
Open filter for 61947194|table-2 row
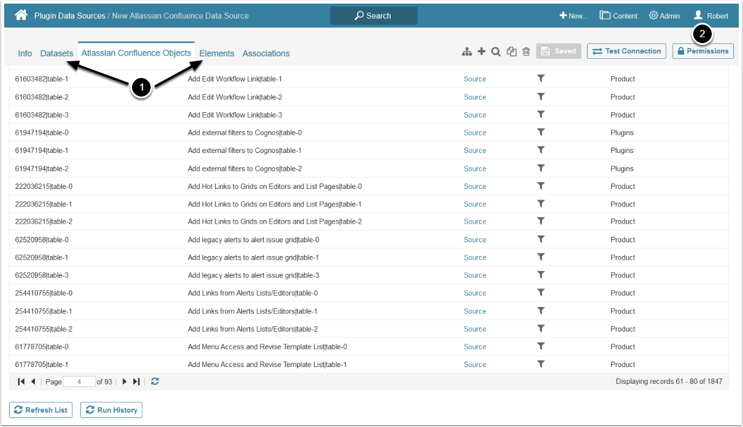[541, 168]
